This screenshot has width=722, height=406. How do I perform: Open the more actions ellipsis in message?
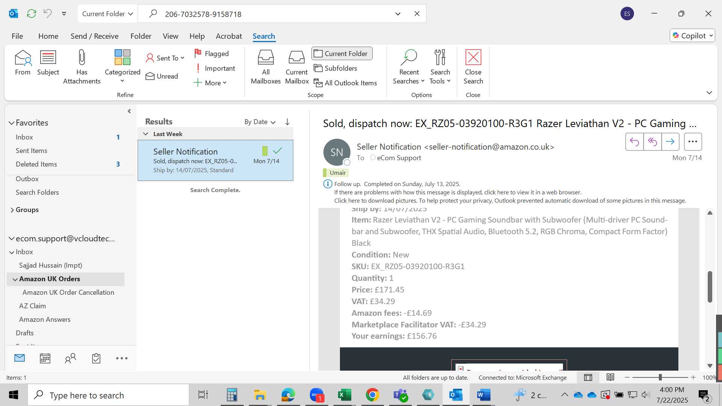(x=693, y=142)
